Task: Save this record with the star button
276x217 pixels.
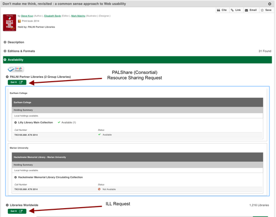Action: click(266, 10)
